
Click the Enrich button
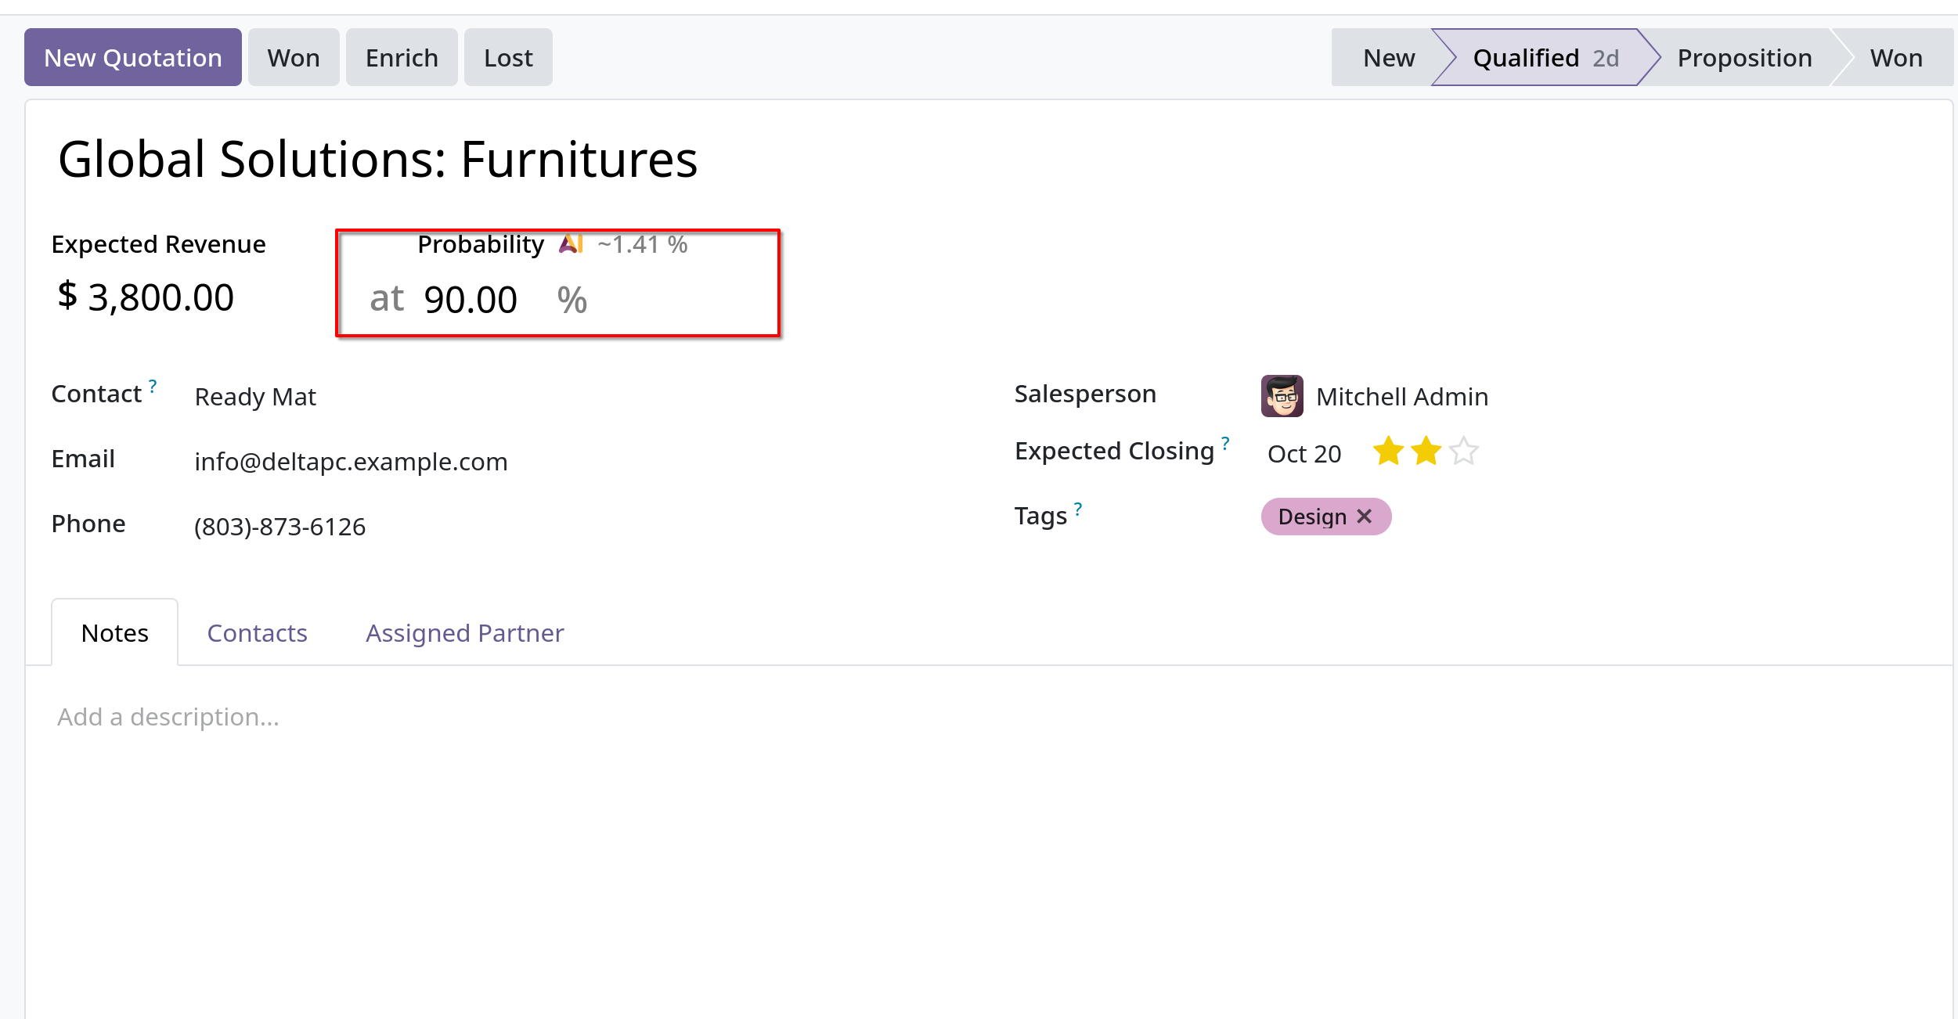pos(402,58)
